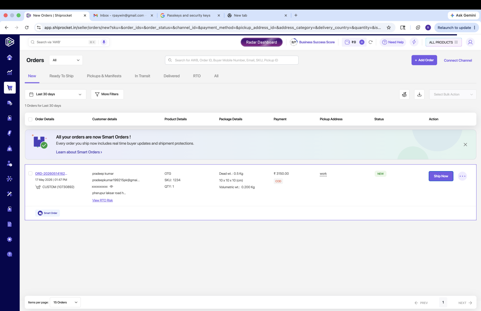Switch to the In Transit tab
The image size is (481, 311).
[x=142, y=76]
